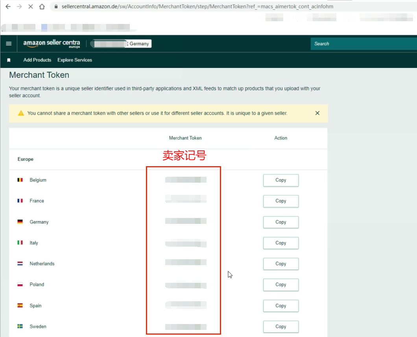Select the Italy country label
The width and height of the screenshot is (417, 337).
[34, 243]
